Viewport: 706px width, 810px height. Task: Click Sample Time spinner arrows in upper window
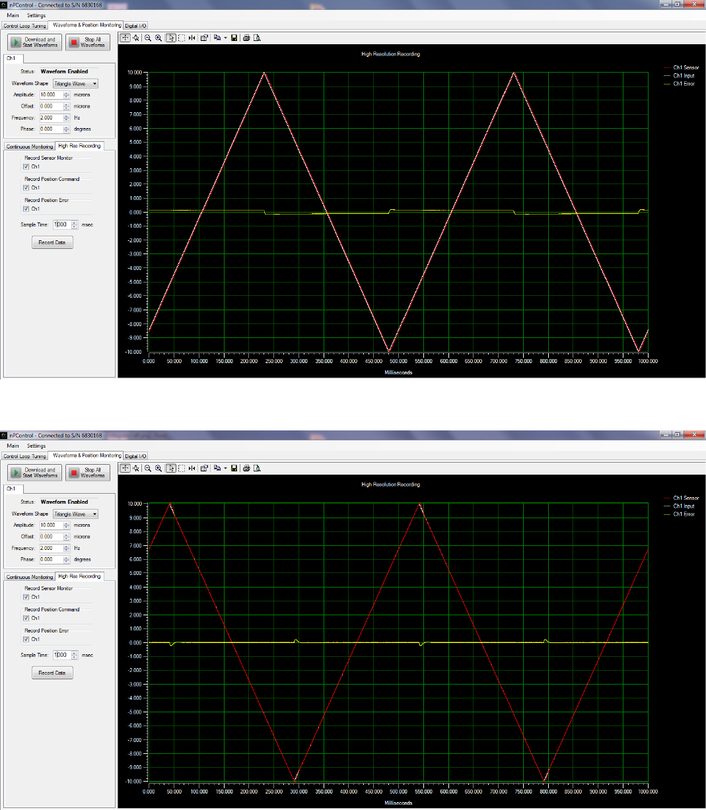[75, 224]
